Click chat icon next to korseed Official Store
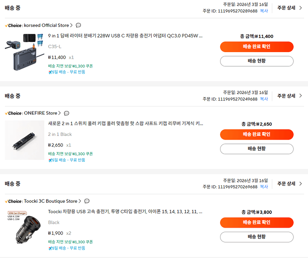This screenshot has height=258, width=308. tap(79, 25)
